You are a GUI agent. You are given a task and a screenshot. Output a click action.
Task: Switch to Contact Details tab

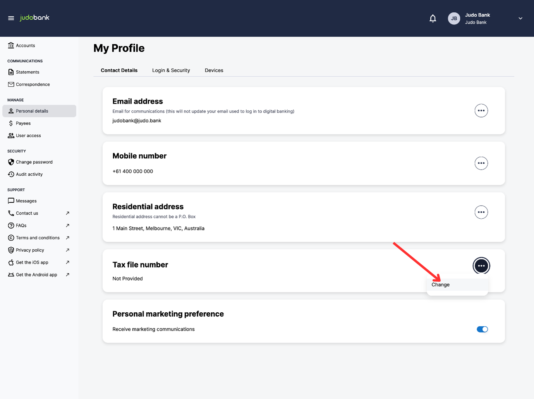(119, 70)
